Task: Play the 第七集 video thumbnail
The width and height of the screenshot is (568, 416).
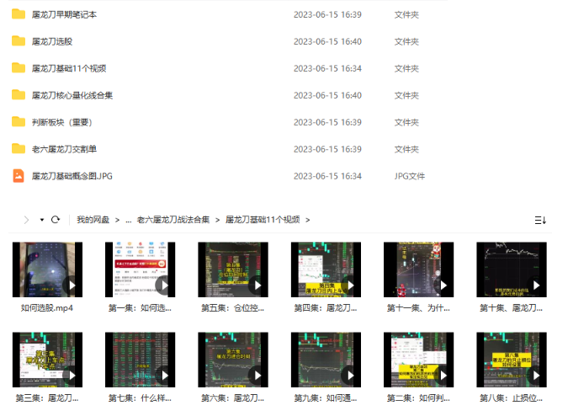Action: pyautogui.click(x=140, y=360)
